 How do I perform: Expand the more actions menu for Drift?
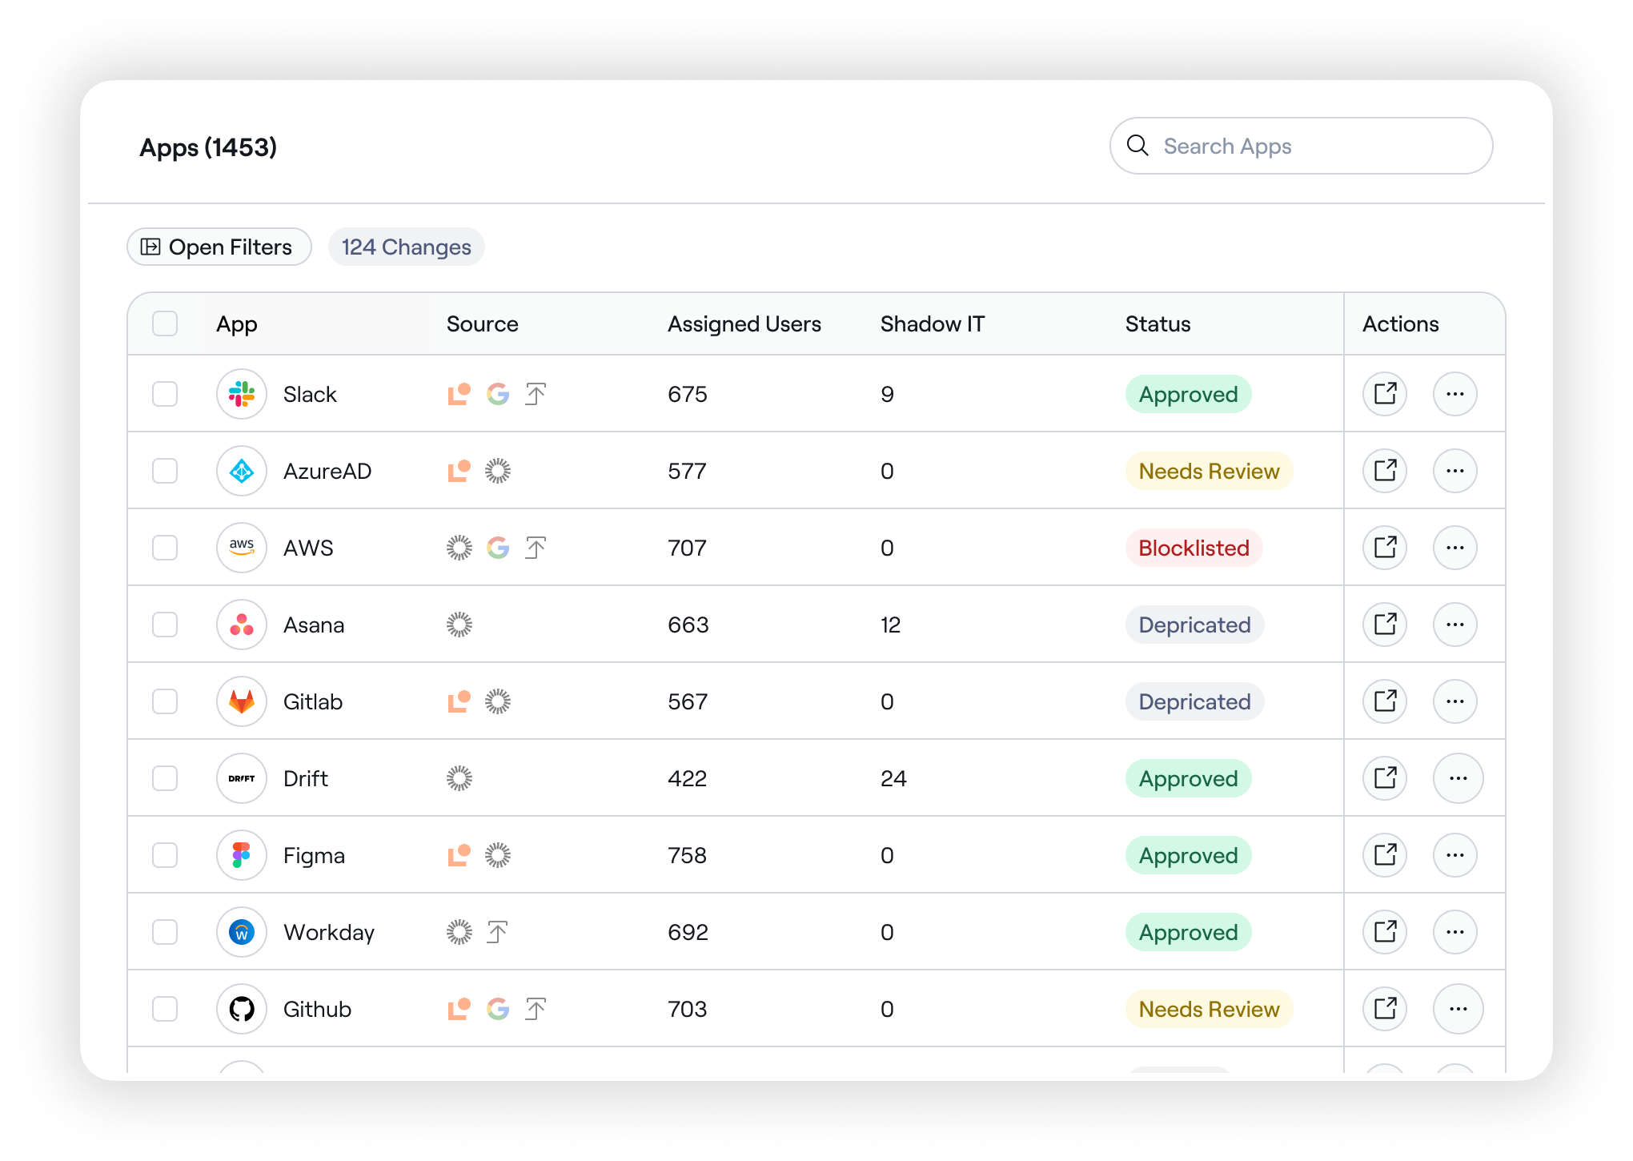tap(1458, 778)
